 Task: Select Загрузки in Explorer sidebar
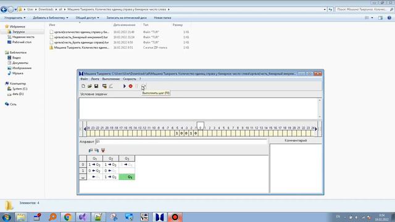(19, 32)
